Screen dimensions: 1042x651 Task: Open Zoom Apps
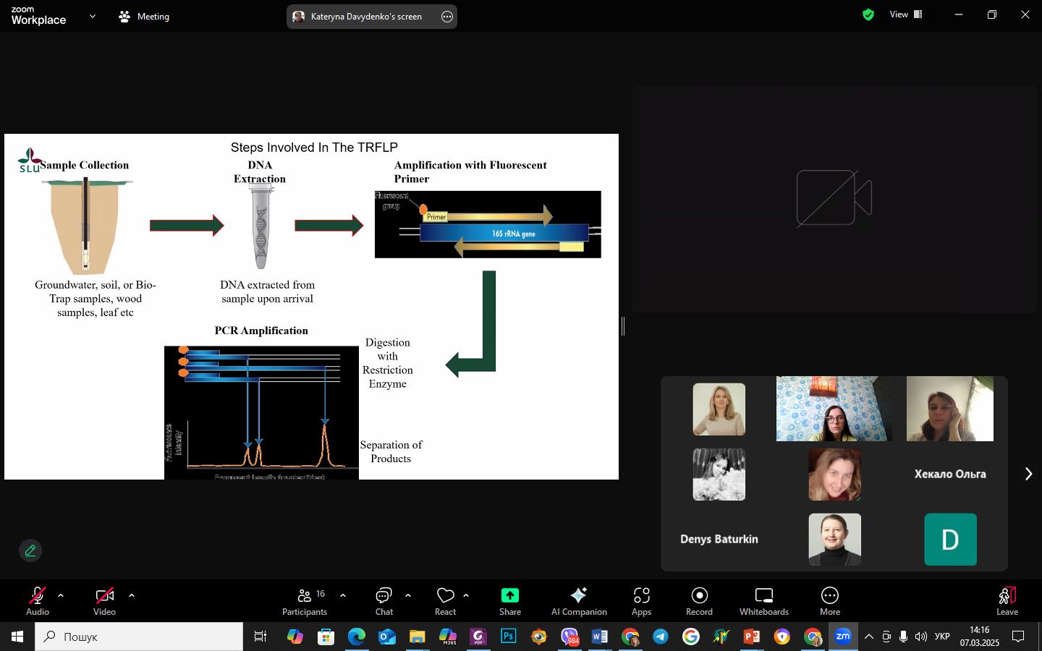tap(642, 601)
